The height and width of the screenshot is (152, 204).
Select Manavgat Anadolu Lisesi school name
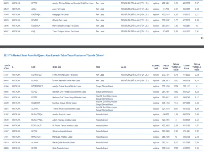click(63, 137)
